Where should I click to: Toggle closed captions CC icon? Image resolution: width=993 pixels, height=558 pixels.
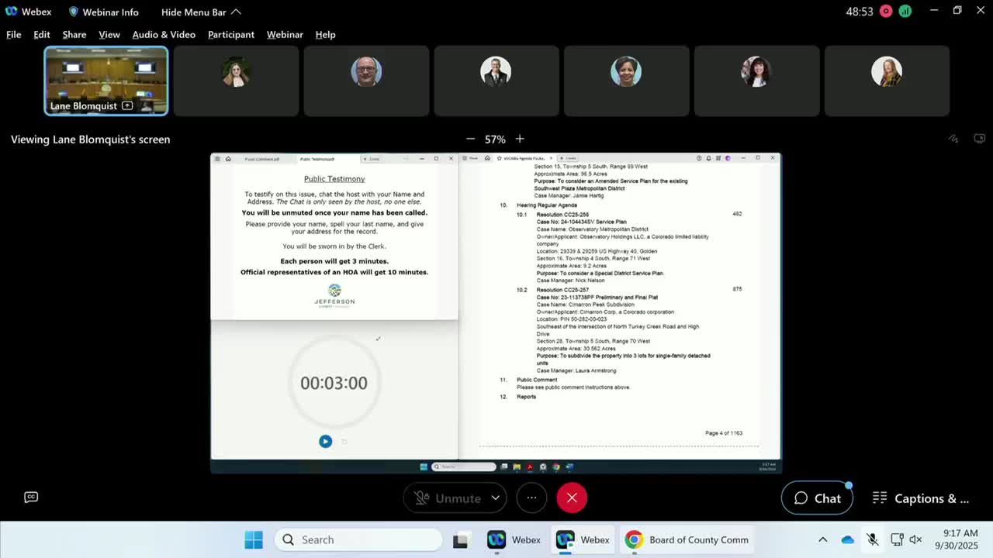point(31,497)
